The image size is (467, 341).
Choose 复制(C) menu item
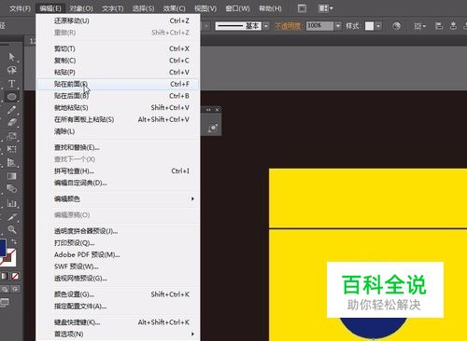tap(118, 61)
